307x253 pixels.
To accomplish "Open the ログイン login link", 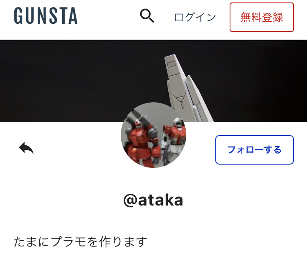I will 195,17.
